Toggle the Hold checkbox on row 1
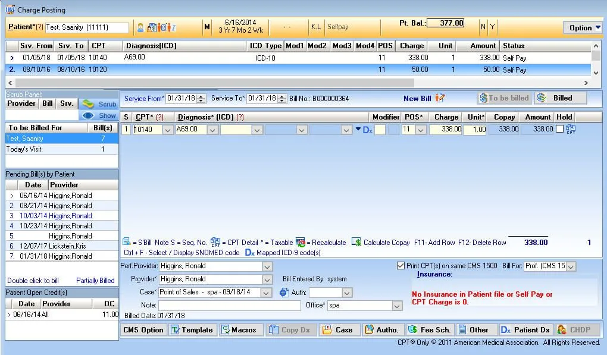 point(559,129)
